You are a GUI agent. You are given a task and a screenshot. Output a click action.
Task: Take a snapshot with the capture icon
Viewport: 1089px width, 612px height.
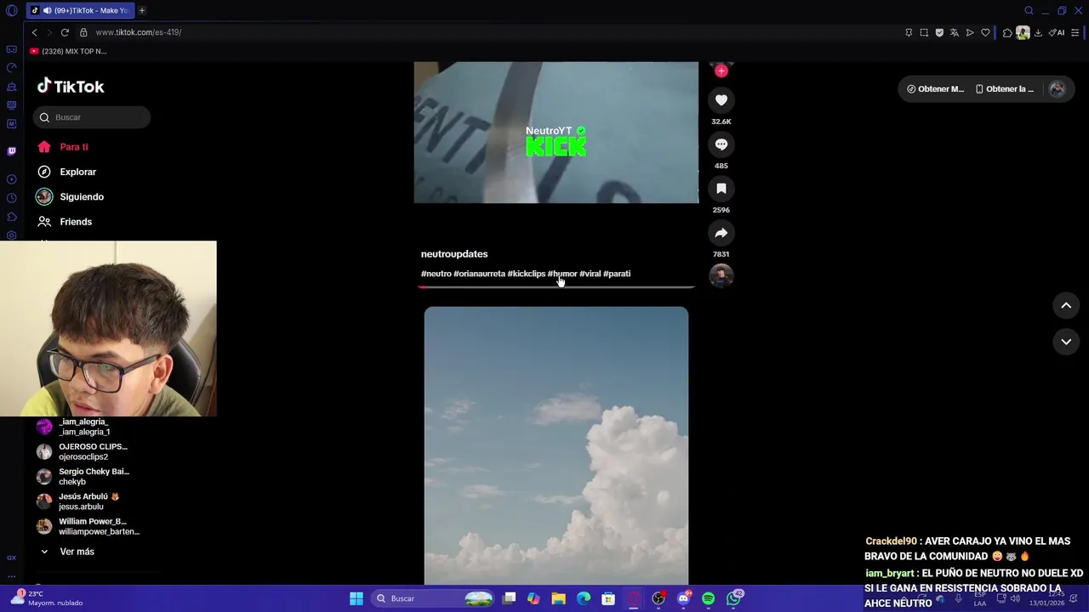pyautogui.click(x=924, y=32)
